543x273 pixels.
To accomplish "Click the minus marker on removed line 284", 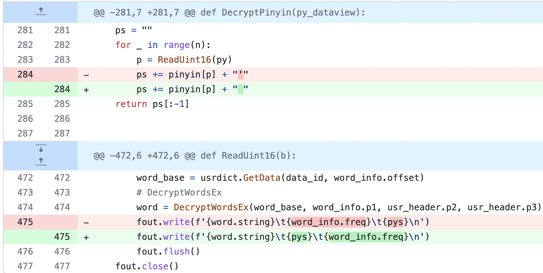I will click(x=86, y=75).
